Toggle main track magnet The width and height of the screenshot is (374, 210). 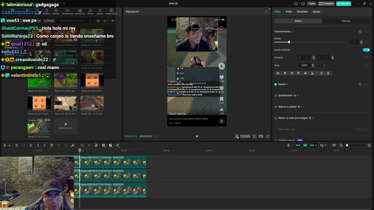coord(298,145)
